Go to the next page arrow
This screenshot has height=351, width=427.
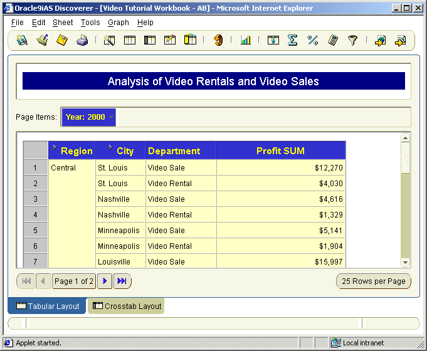click(105, 281)
